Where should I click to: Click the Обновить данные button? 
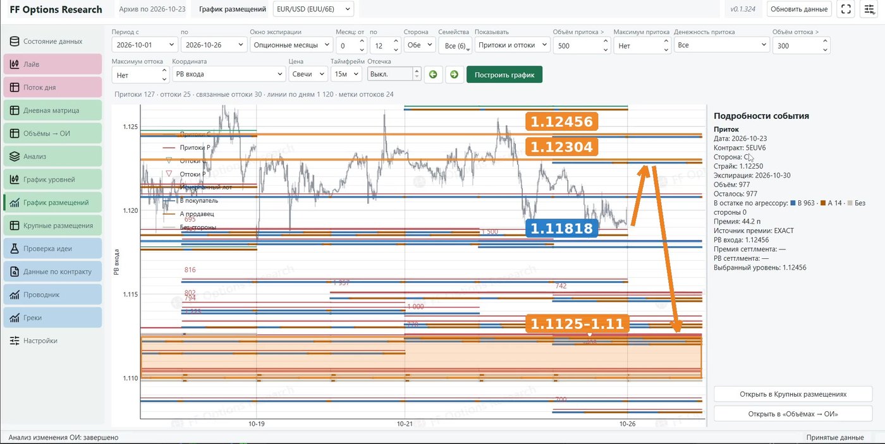[799, 9]
